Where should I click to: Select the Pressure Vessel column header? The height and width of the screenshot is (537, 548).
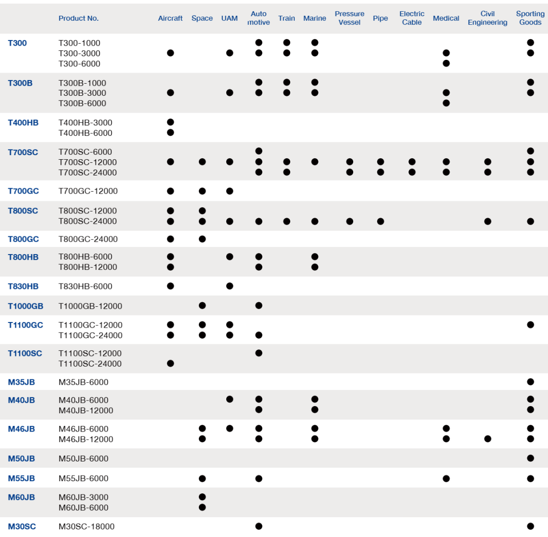349,18
